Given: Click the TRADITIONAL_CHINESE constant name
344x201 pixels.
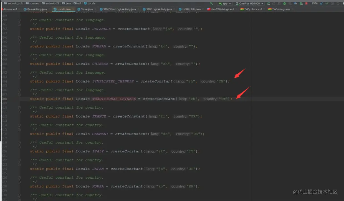Looking at the screenshot, I should (114, 99).
